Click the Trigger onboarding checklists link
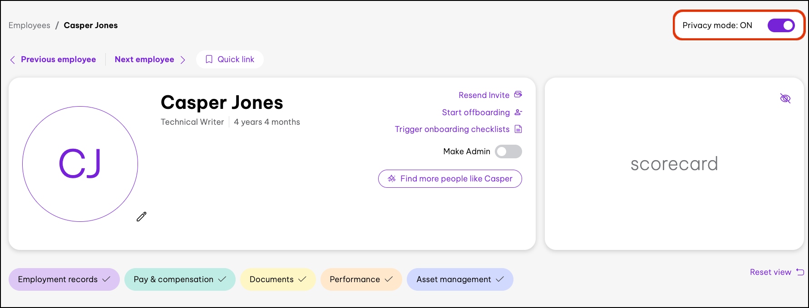Viewport: 809px width, 308px height. pos(452,129)
